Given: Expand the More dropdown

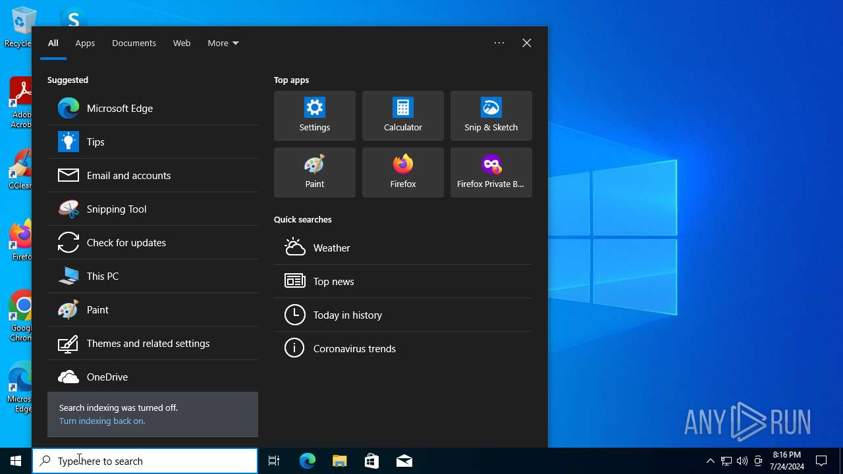Looking at the screenshot, I should [223, 43].
